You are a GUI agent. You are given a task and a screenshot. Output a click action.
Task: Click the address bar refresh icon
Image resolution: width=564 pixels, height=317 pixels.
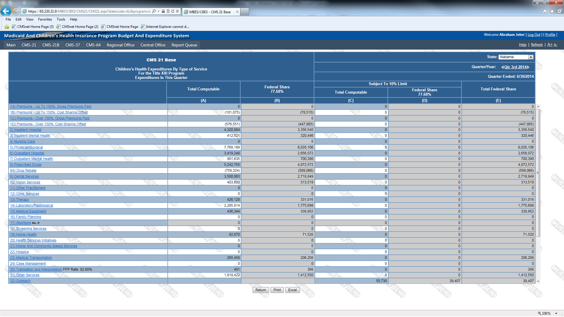(173, 11)
